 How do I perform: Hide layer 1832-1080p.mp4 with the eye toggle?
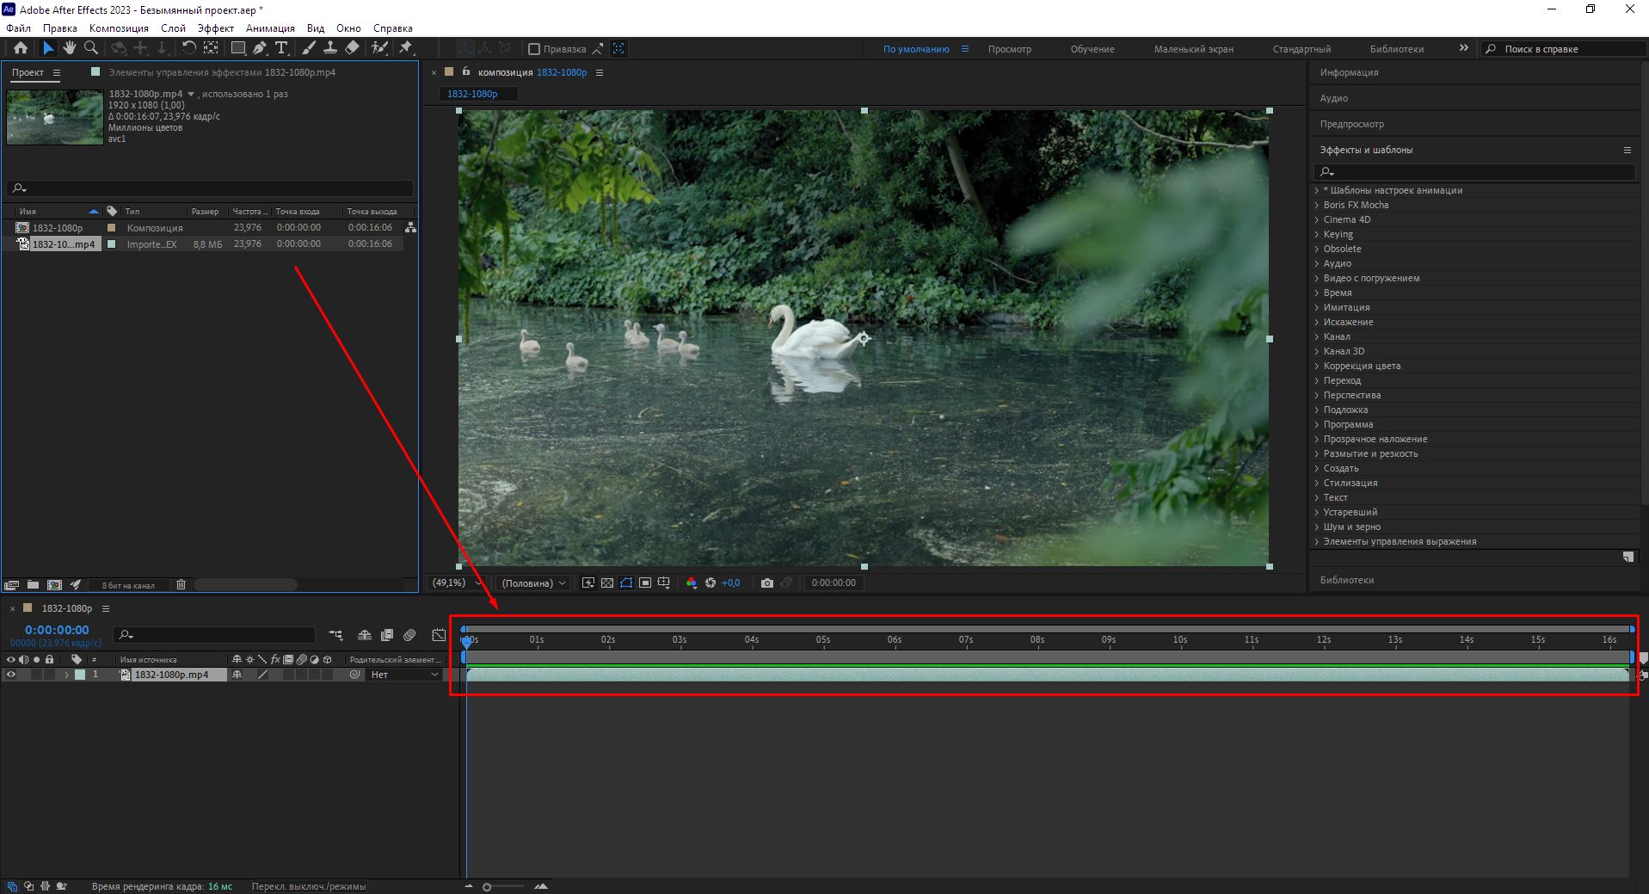point(11,675)
